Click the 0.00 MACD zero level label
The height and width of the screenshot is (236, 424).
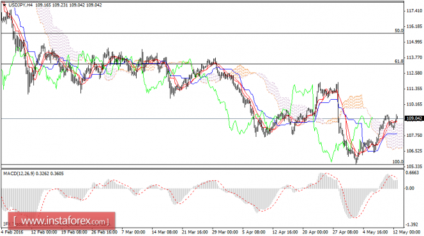[411, 188]
